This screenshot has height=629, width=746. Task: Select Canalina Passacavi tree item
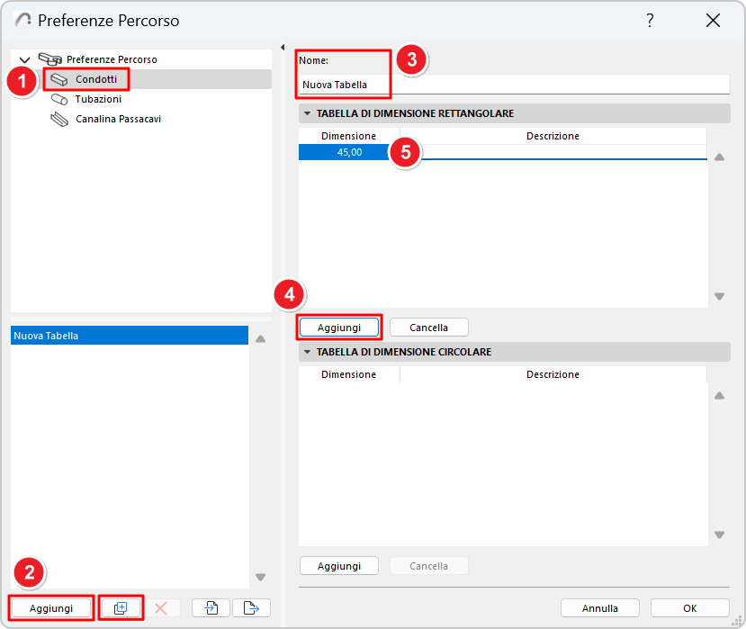(118, 119)
